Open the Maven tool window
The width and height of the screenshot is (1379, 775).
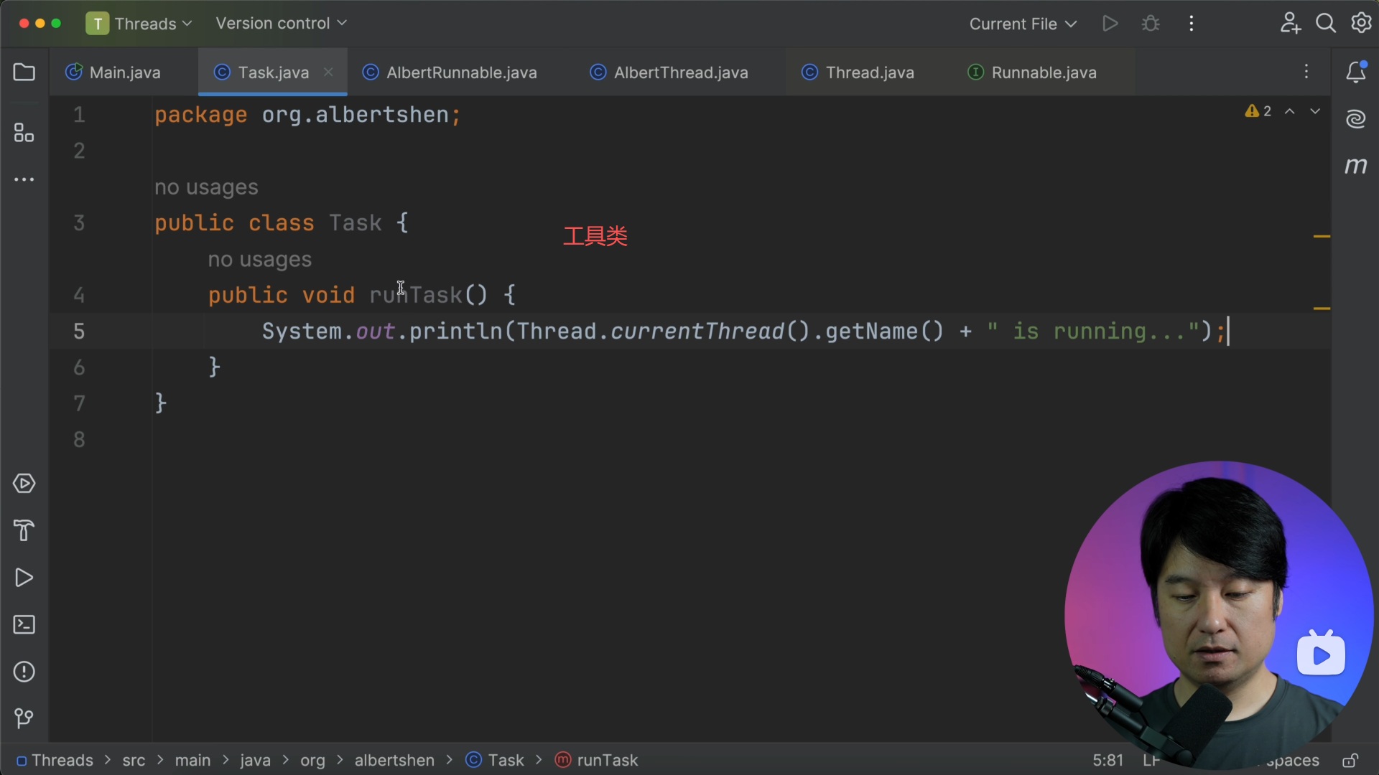1355,166
